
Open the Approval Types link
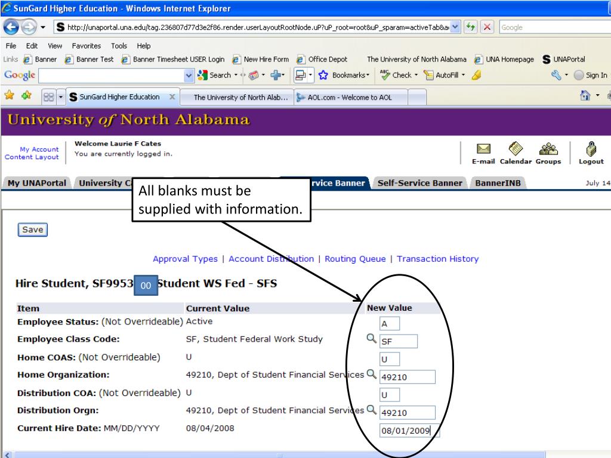click(185, 259)
